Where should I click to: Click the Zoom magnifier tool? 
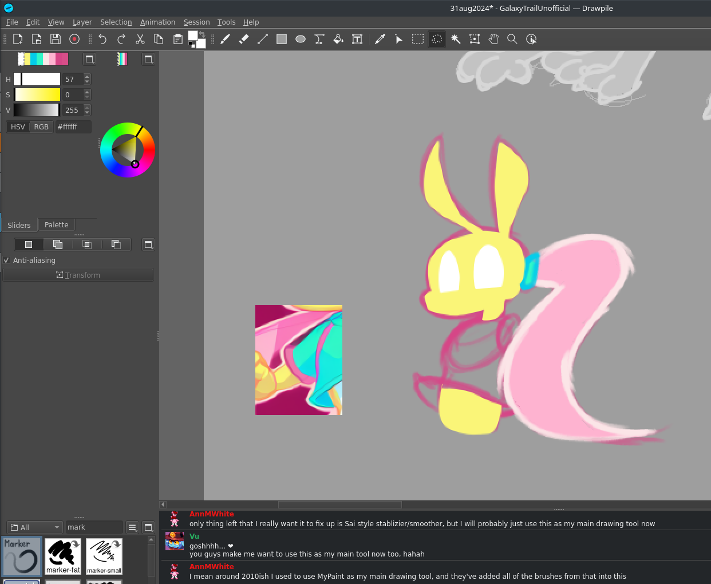512,39
